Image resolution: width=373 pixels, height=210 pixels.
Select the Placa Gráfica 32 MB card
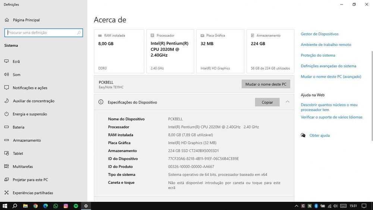(x=220, y=51)
